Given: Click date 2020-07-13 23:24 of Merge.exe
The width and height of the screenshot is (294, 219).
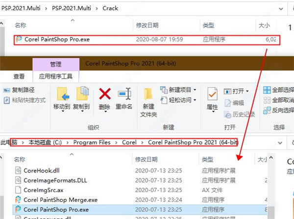Looking at the screenshot, I should point(159,200).
